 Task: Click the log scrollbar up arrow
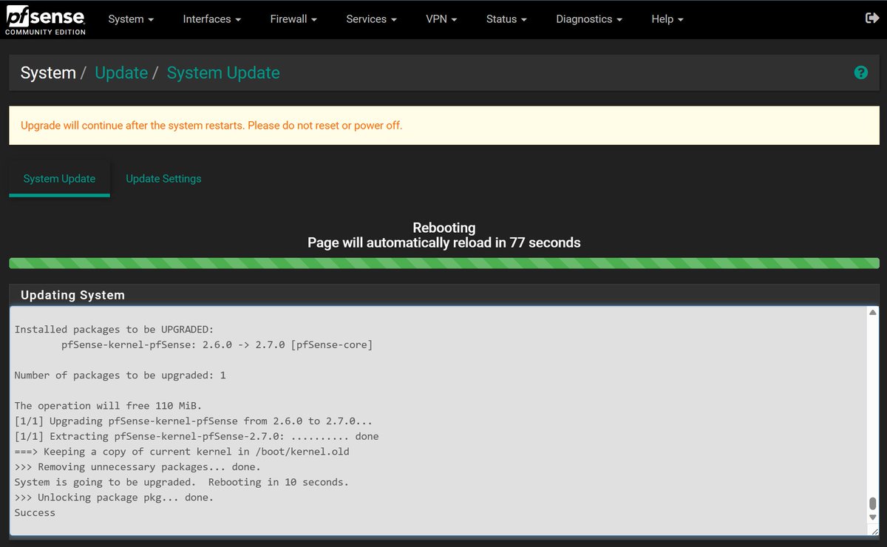click(x=873, y=313)
